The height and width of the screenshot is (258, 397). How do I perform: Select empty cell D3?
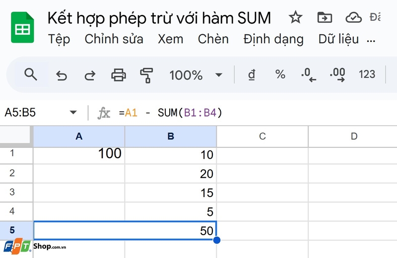[x=353, y=193]
